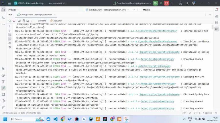Stop process in Run toolbar
The image size is (220, 123).
click(x=14, y=20)
